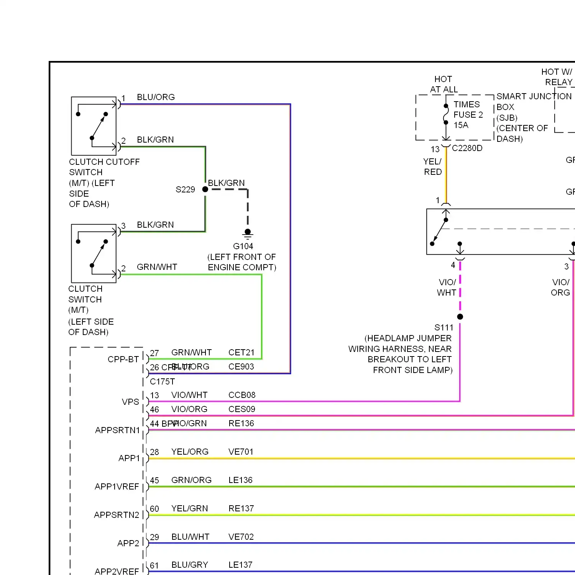
Task: Click the Clutch Cutoff Switch contact symbol
Action: 94,126
